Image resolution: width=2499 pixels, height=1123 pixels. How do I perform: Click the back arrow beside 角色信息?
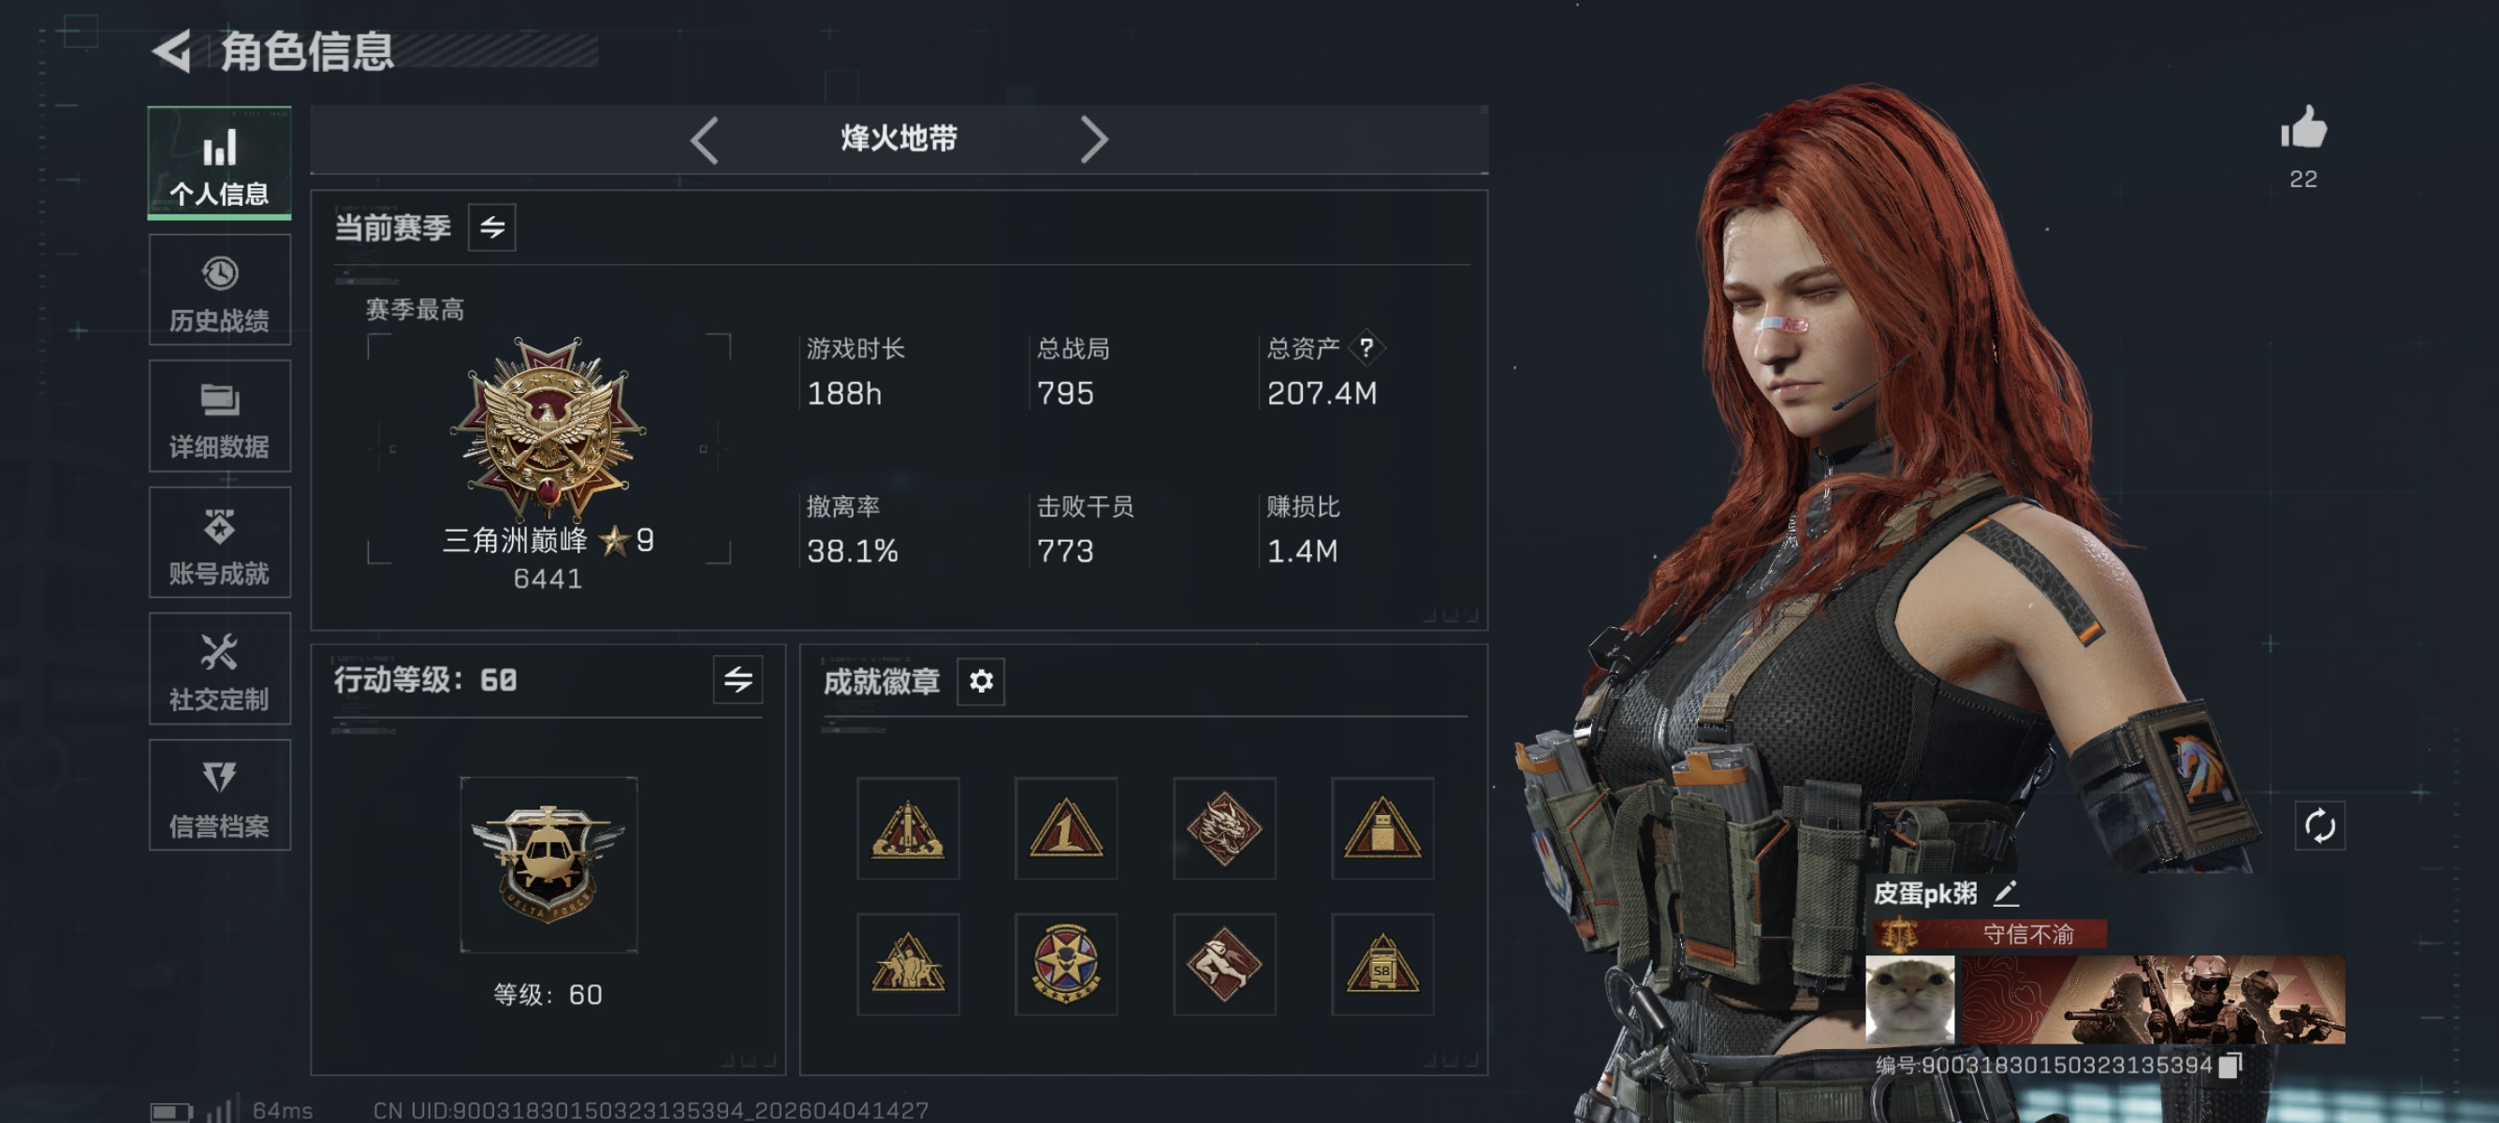[172, 51]
